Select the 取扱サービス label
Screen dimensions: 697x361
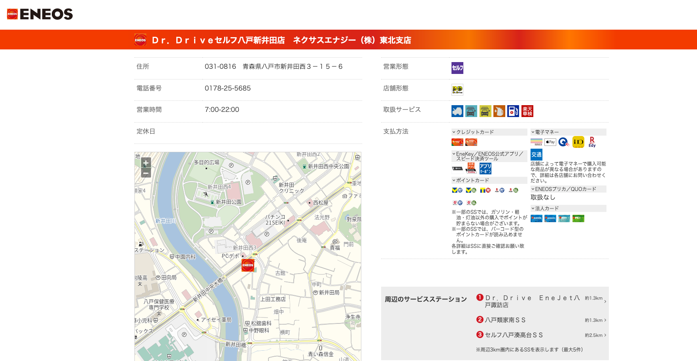click(x=402, y=110)
